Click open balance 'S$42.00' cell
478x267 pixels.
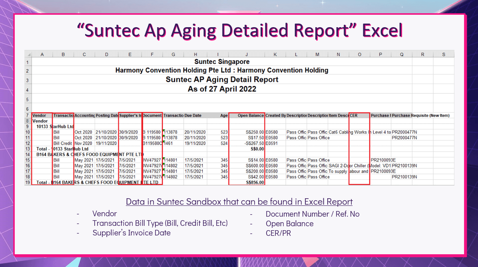(x=256, y=177)
